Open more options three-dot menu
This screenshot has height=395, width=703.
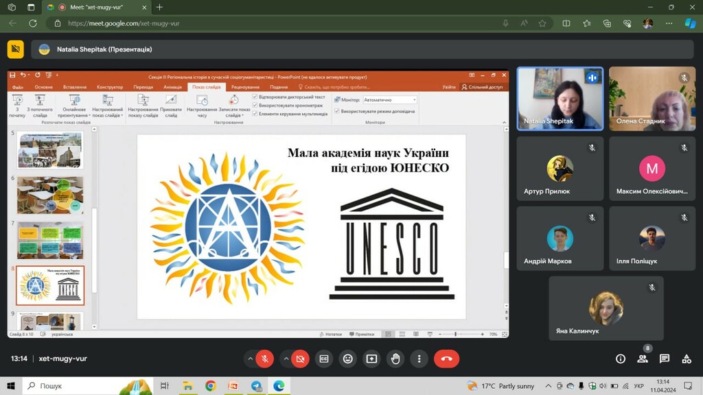click(x=419, y=359)
